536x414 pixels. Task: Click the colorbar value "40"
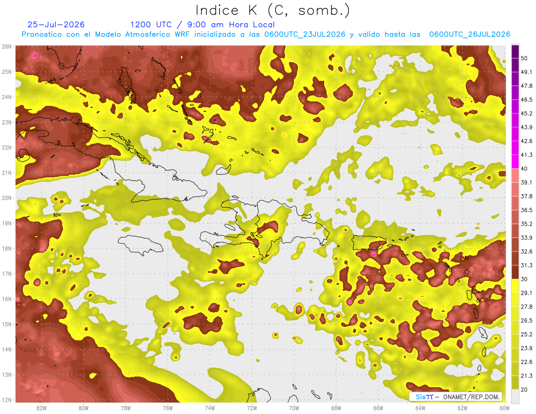tap(525, 169)
